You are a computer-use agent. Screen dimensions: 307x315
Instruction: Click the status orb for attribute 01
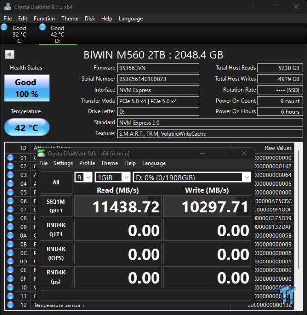point(10,157)
